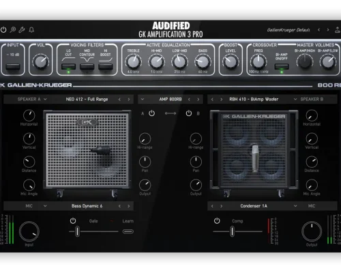Click the link arrows icon between A and B

(x=170, y=113)
